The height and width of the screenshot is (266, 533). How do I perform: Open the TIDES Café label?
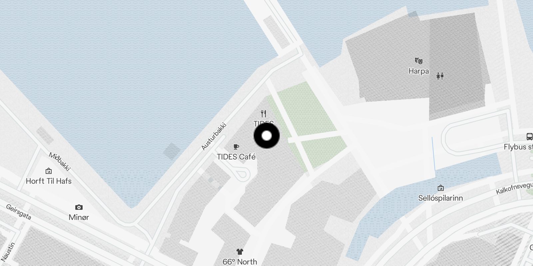(x=236, y=157)
